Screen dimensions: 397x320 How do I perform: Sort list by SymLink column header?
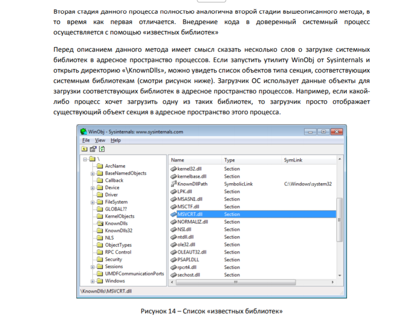coord(309,160)
